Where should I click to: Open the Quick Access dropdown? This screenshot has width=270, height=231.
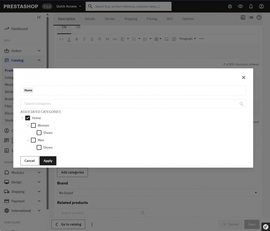(x=69, y=6)
